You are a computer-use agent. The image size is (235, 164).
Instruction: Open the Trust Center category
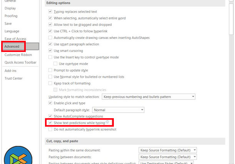pyautogui.click(x=13, y=79)
